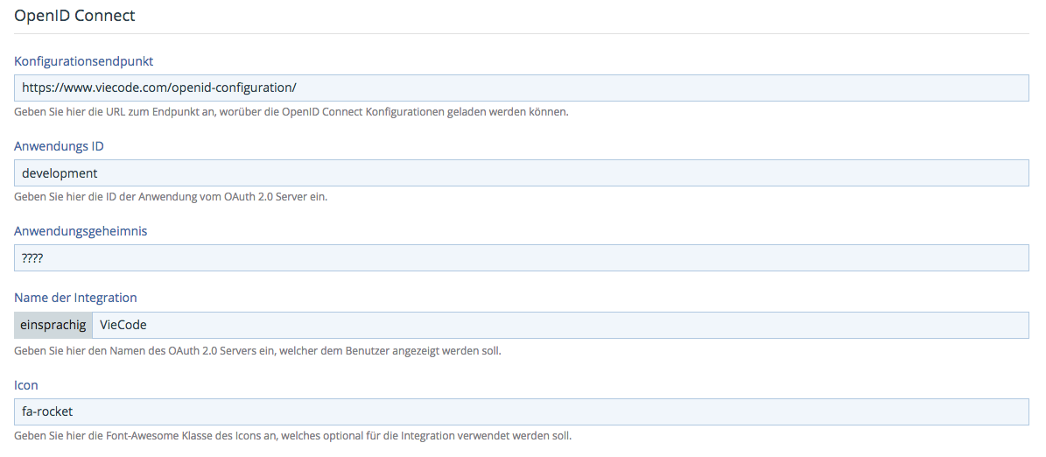The height and width of the screenshot is (457, 1046).
Task: Click the Konfigurationsendpunkt label
Action: [84, 61]
